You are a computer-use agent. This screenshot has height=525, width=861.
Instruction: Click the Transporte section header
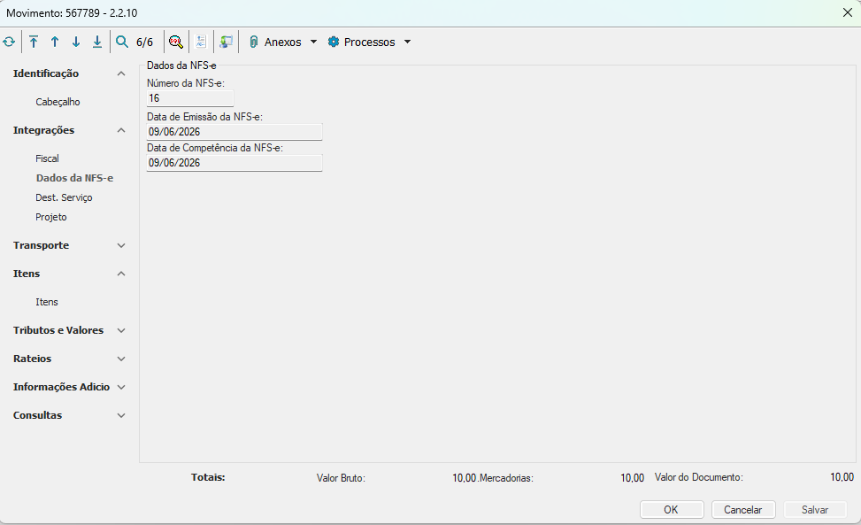(x=42, y=245)
